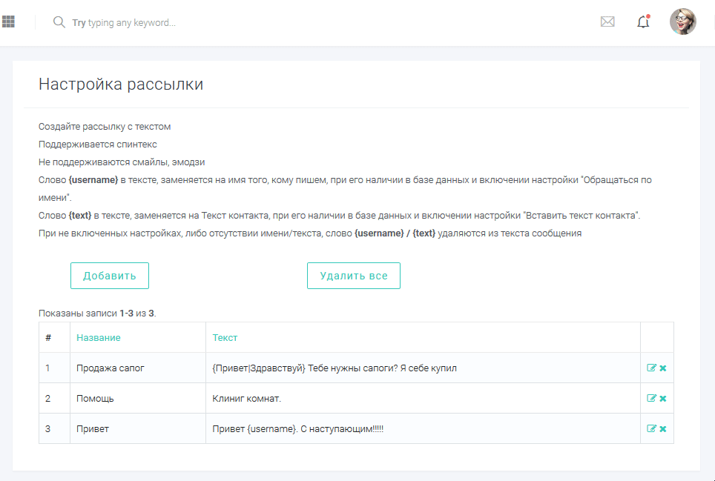
Task: Edit the 'Помощь' mailing entry
Action: [652, 398]
